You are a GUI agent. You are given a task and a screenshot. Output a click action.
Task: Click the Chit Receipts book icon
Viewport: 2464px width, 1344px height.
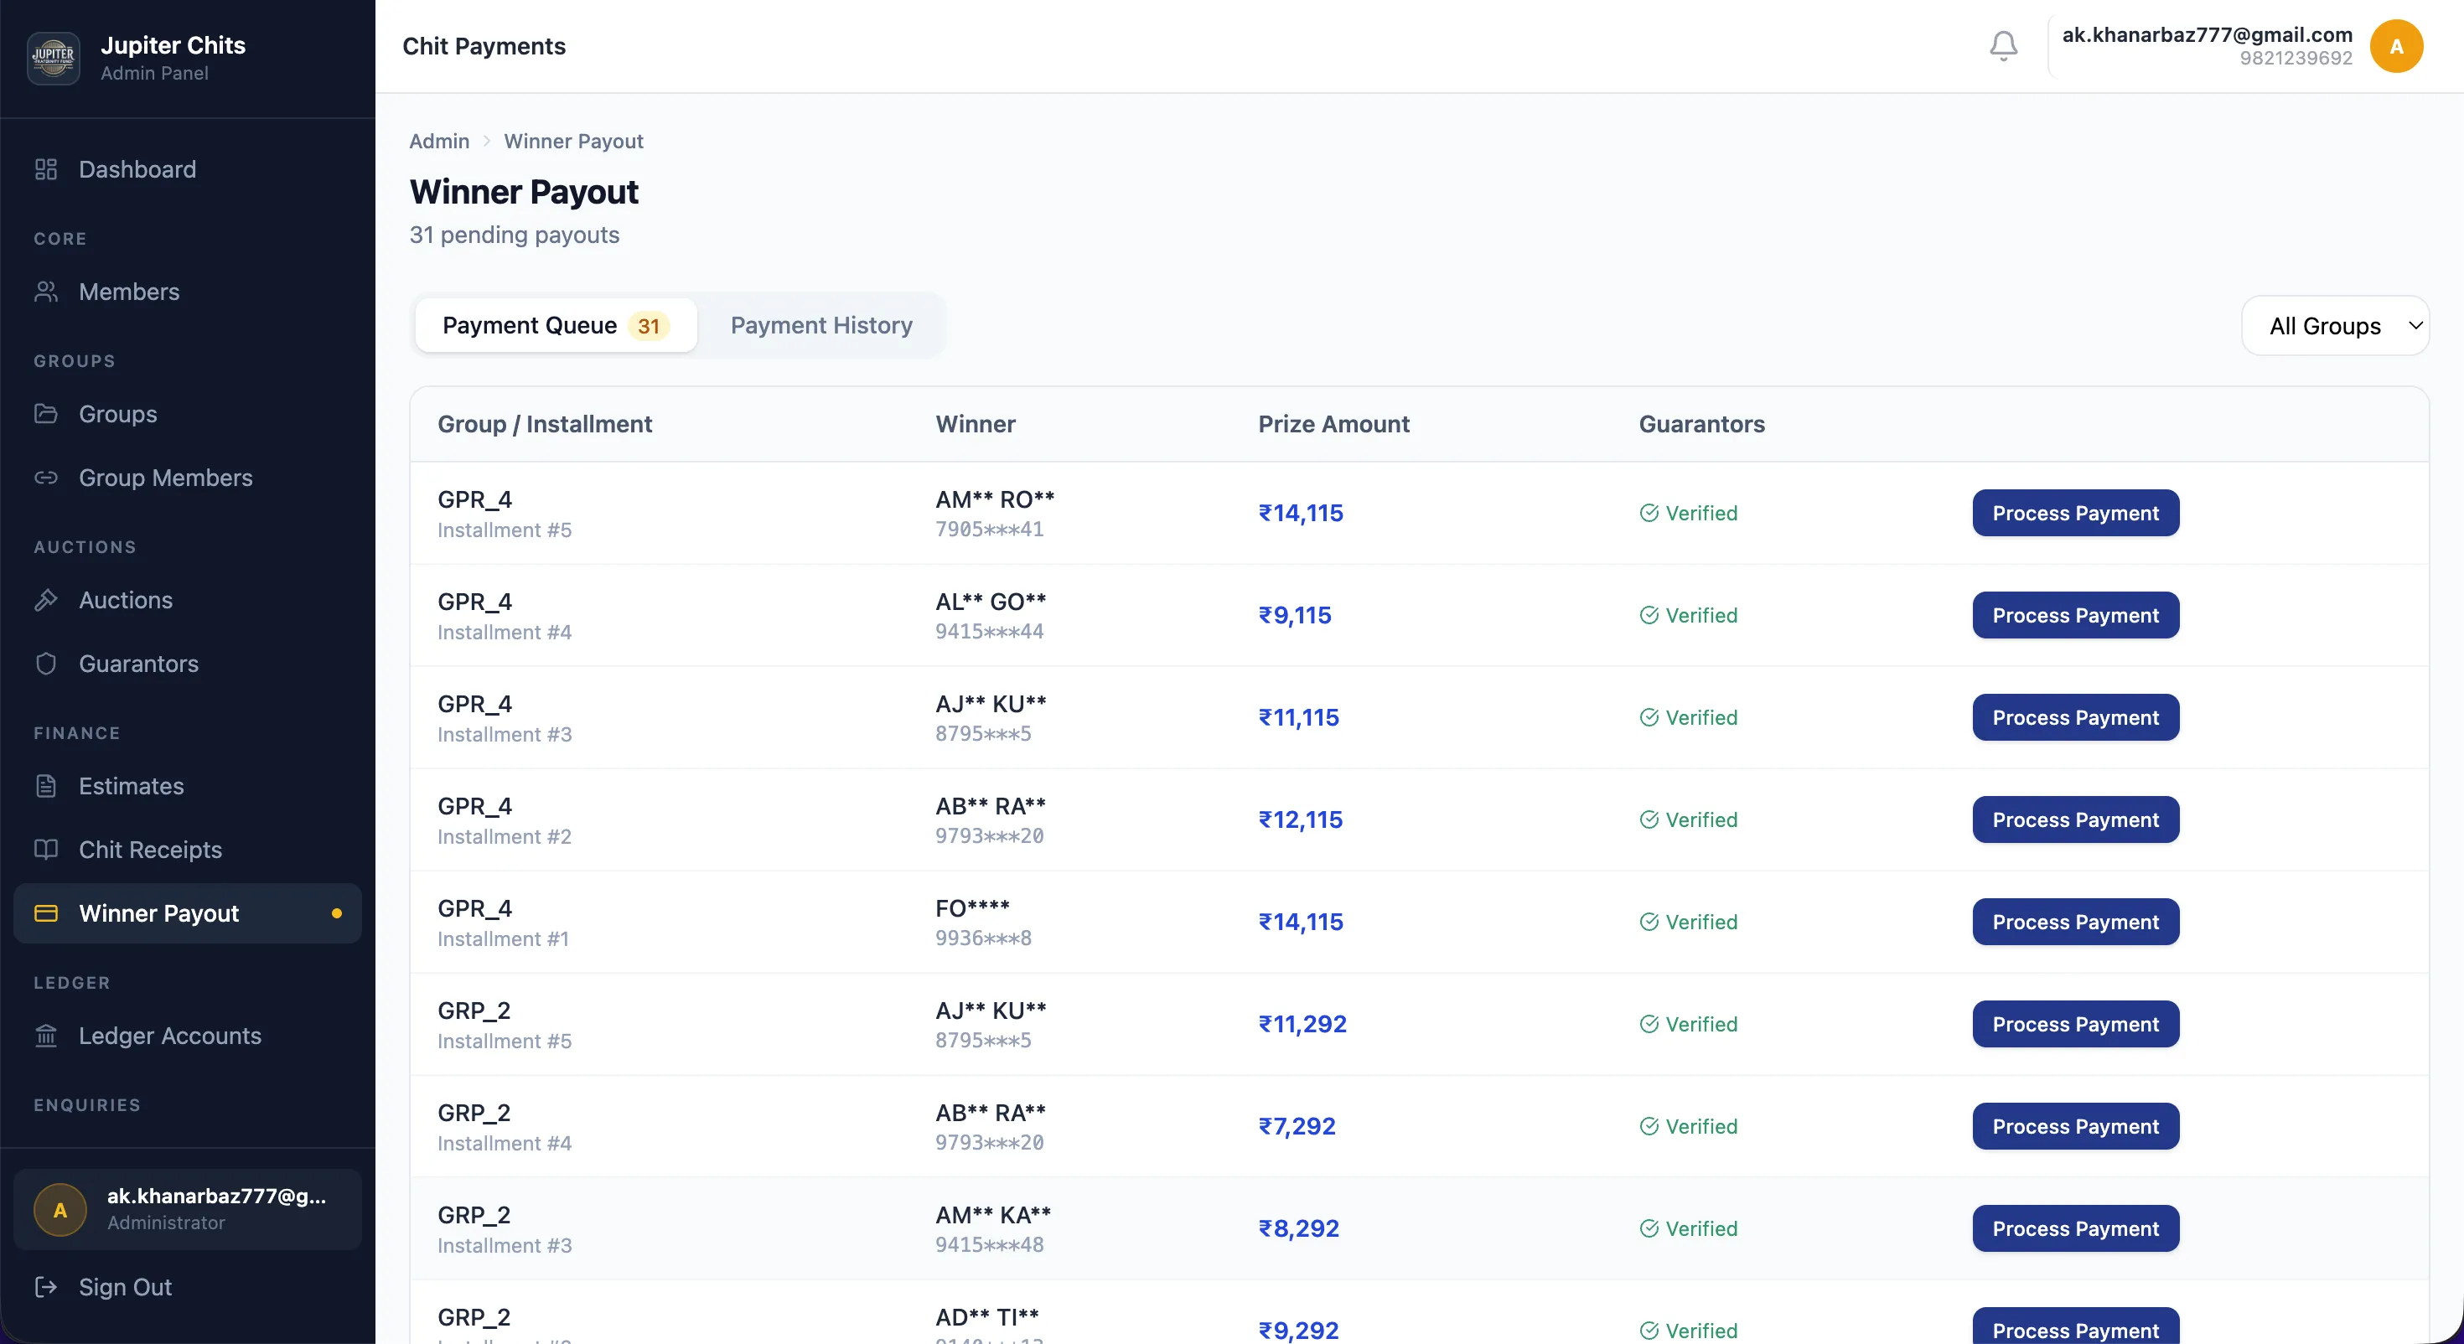[x=46, y=850]
